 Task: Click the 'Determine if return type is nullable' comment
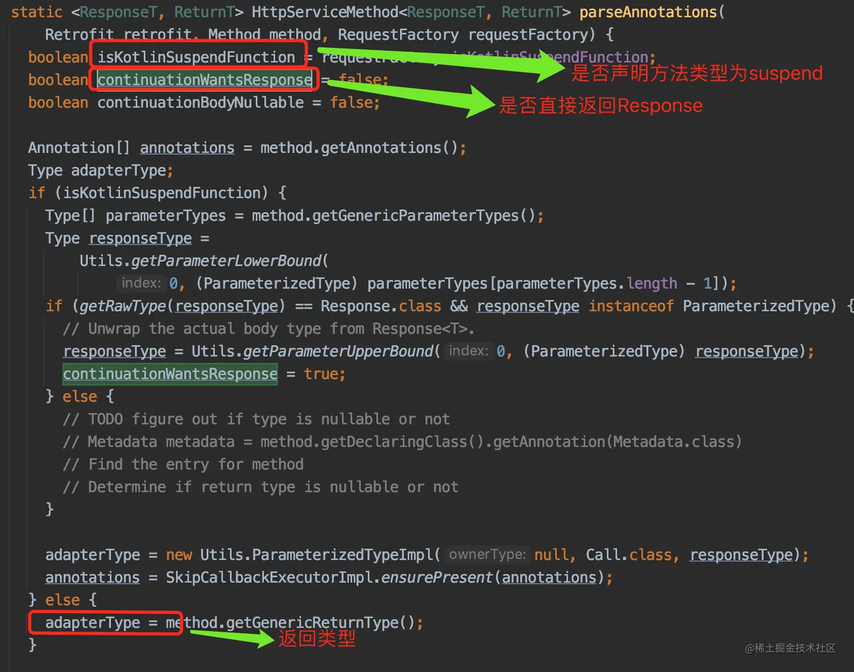pos(260,486)
